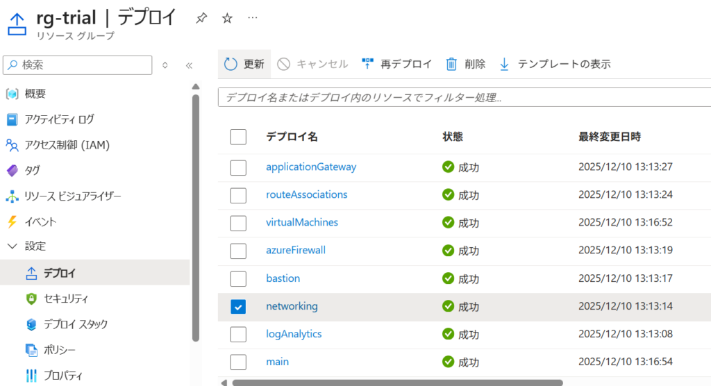This screenshot has width=711, height=386.
Task: Collapse the 設定 section chevron
Action: point(12,246)
